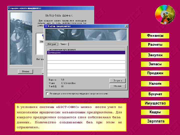Image resolution: width=180 pixels, height=135 pixels.
Task: Go to the Зарплата section
Action: [x=155, y=121]
